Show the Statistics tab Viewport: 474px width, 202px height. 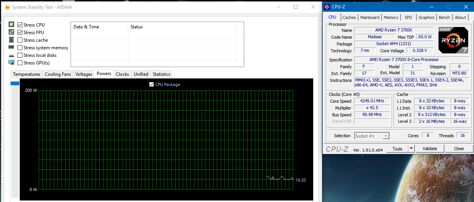click(x=162, y=74)
